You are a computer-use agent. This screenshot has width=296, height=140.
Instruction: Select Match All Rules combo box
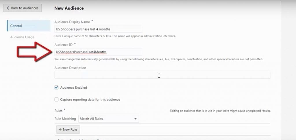[109, 119]
